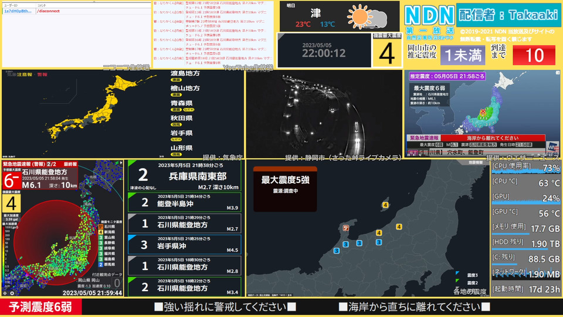Click the 配信者：Takaaki banner

pos(508,15)
